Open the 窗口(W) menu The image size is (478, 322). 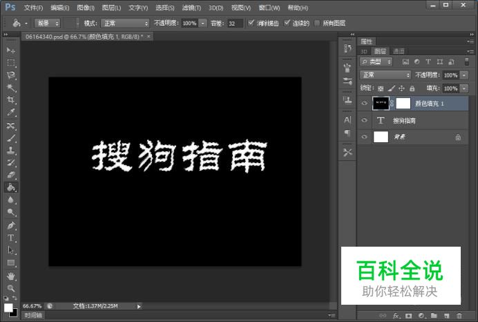(x=269, y=8)
